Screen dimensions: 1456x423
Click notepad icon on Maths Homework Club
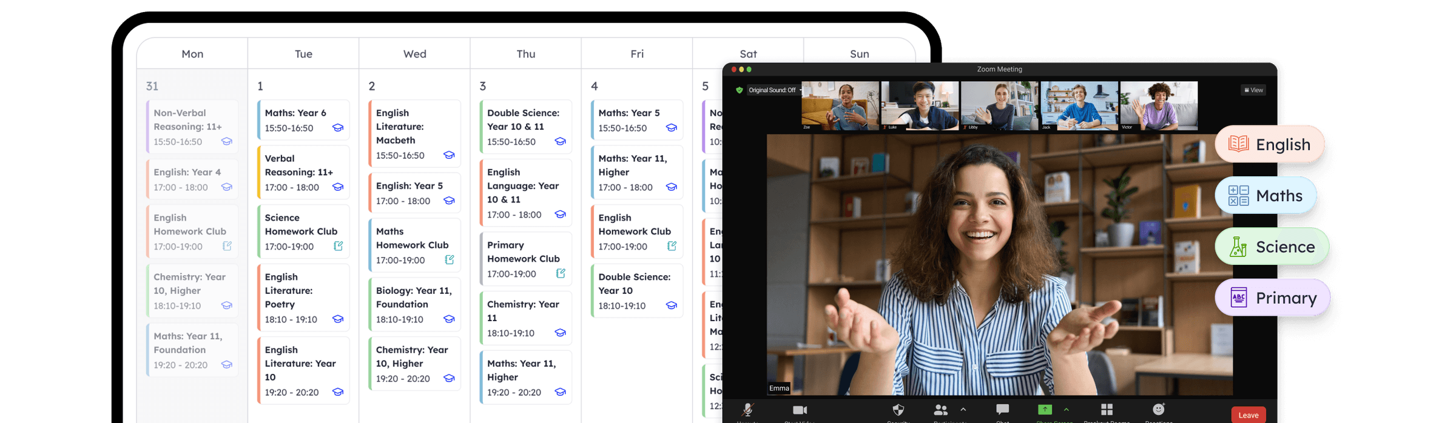tap(449, 260)
